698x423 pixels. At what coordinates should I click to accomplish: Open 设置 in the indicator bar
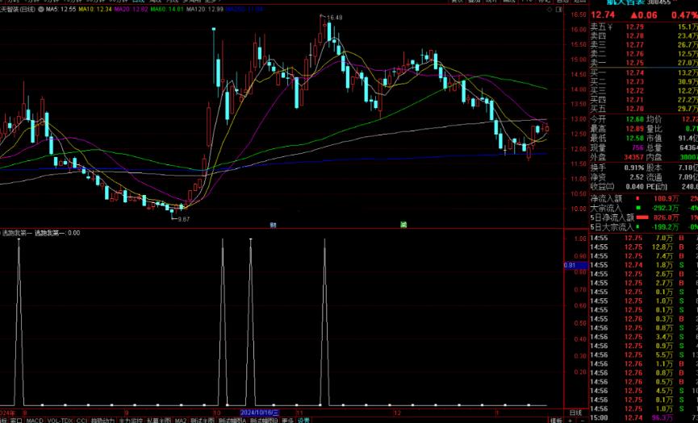point(303,421)
